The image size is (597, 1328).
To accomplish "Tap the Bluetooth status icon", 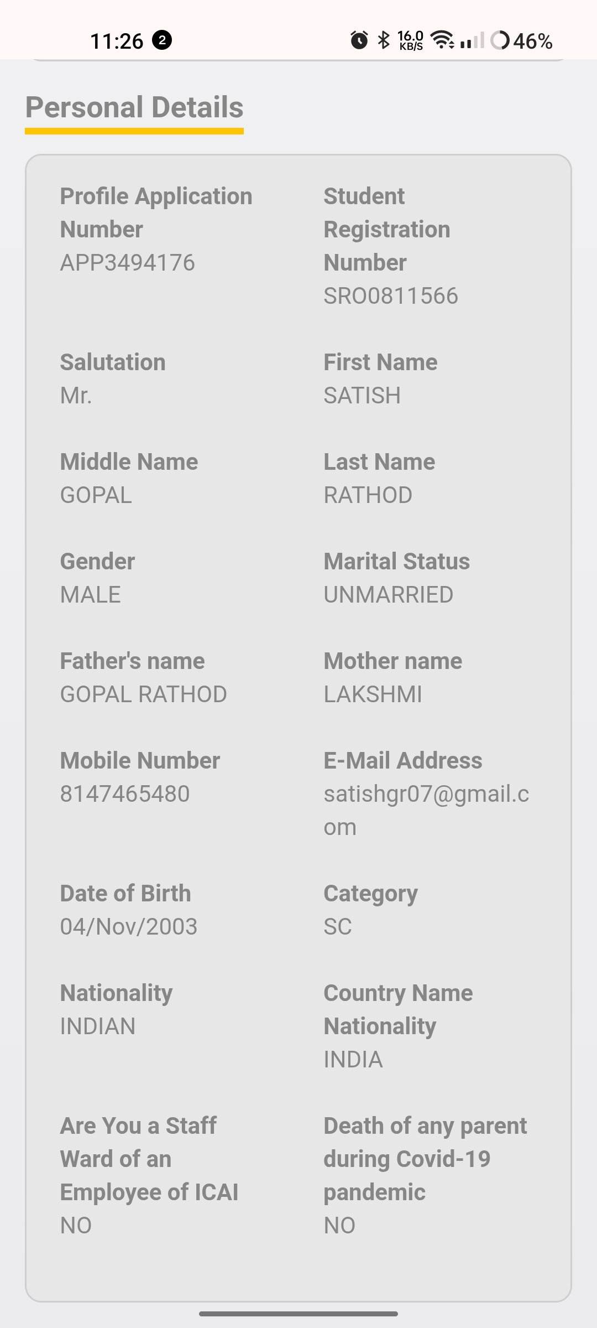I will tap(384, 40).
